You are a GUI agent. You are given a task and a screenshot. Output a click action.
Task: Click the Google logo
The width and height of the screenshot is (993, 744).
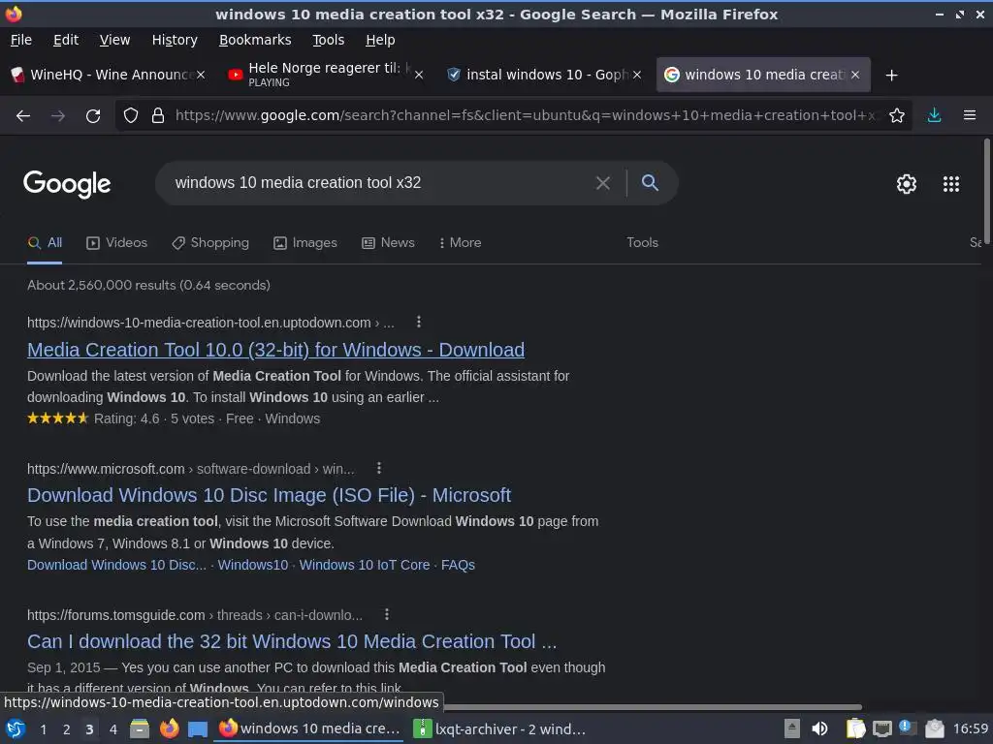pos(67,184)
